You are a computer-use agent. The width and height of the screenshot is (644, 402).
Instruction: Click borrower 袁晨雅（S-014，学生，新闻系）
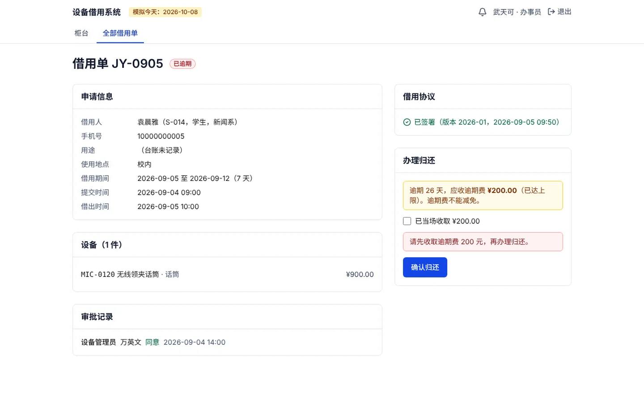pyautogui.click(x=189, y=122)
